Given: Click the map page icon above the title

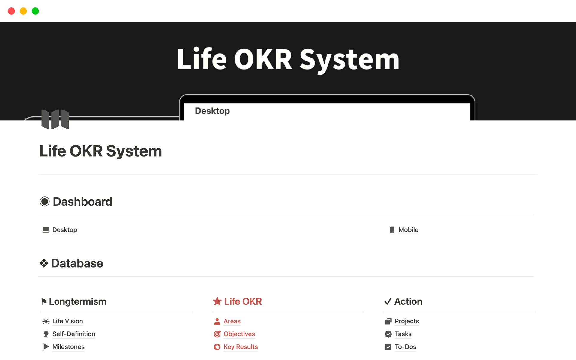Looking at the screenshot, I should (x=55, y=119).
